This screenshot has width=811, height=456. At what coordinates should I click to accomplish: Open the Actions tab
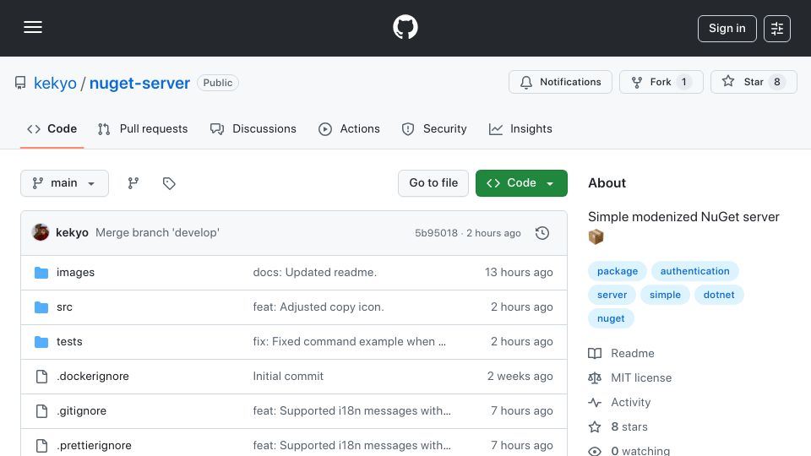[x=349, y=129]
